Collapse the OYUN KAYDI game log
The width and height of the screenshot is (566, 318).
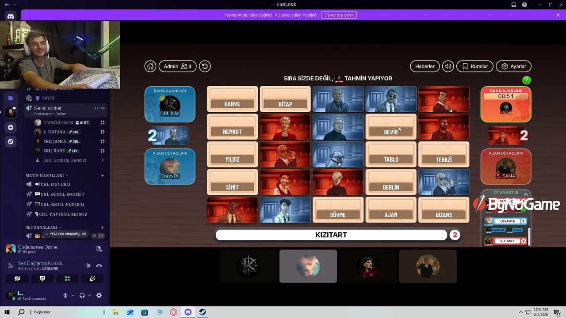pyautogui.click(x=526, y=194)
